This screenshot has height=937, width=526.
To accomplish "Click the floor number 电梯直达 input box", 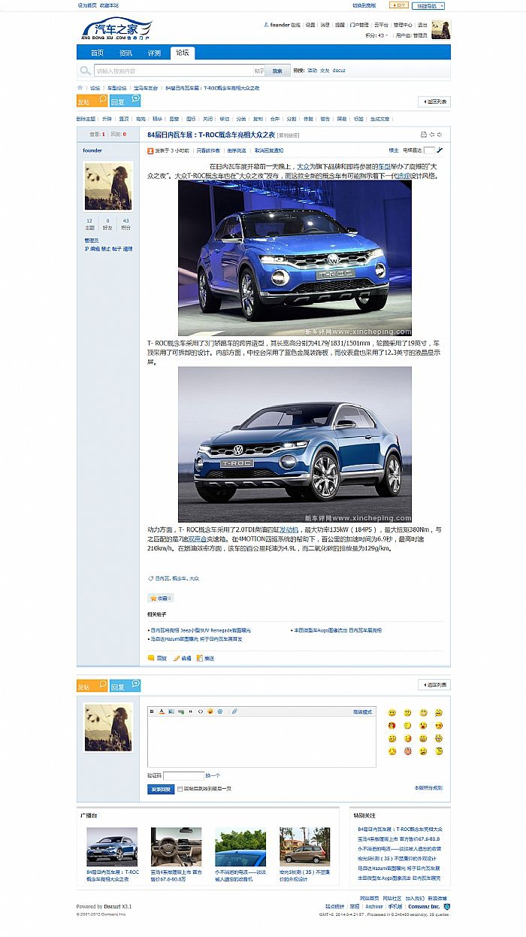I will pyautogui.click(x=429, y=150).
